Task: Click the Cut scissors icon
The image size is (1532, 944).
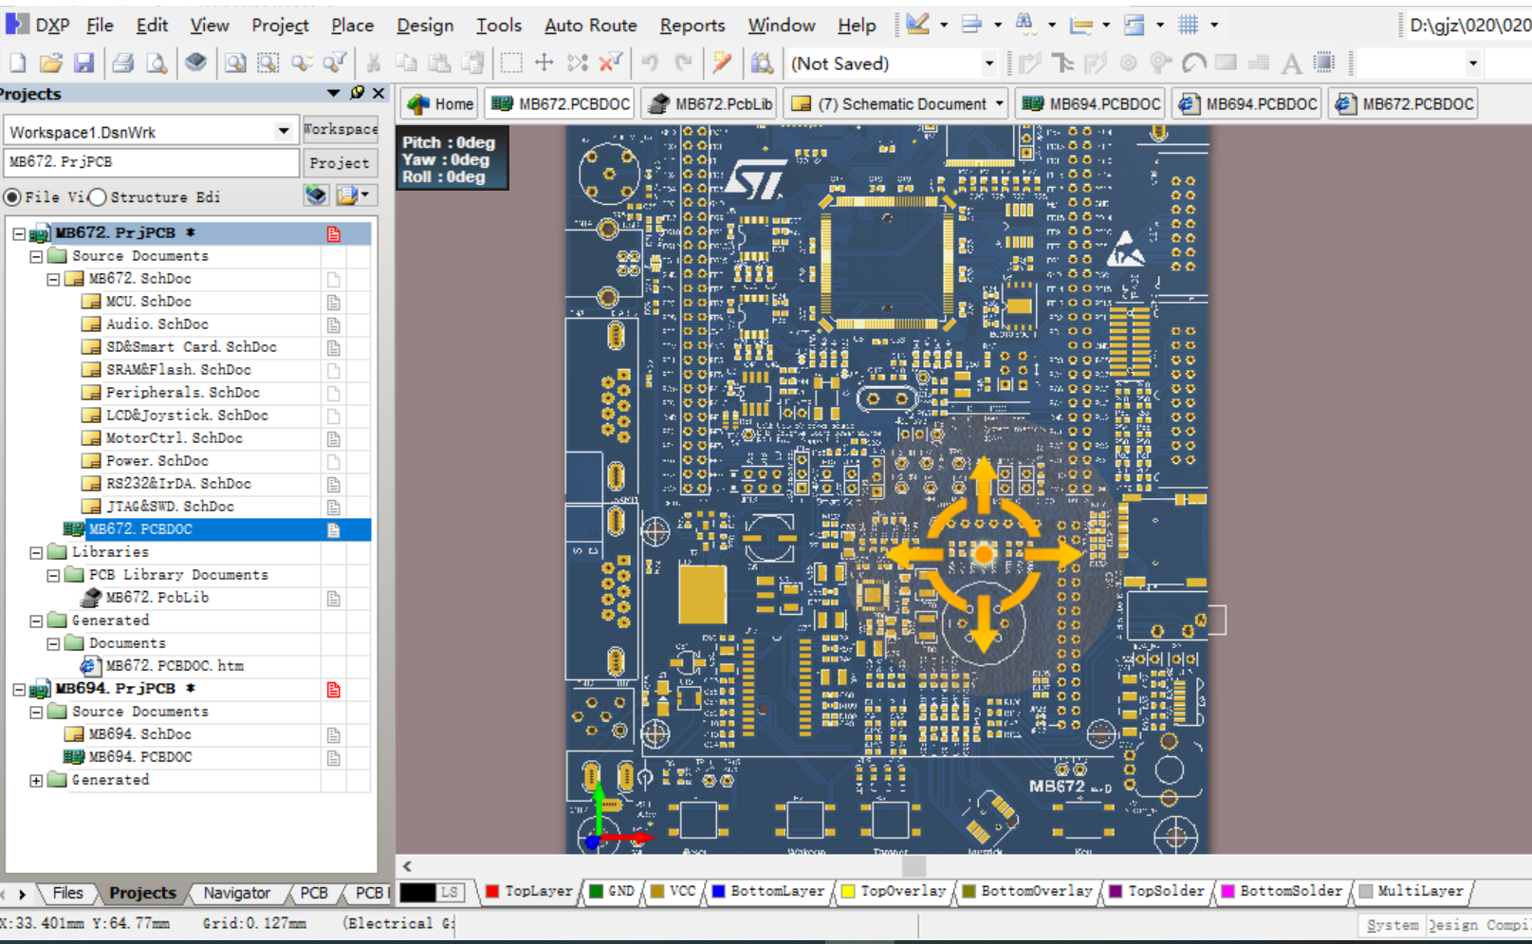Action: (x=374, y=64)
